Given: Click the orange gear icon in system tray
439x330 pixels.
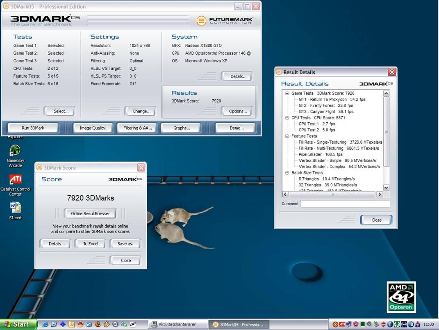Looking at the screenshot, I should pos(335,324).
